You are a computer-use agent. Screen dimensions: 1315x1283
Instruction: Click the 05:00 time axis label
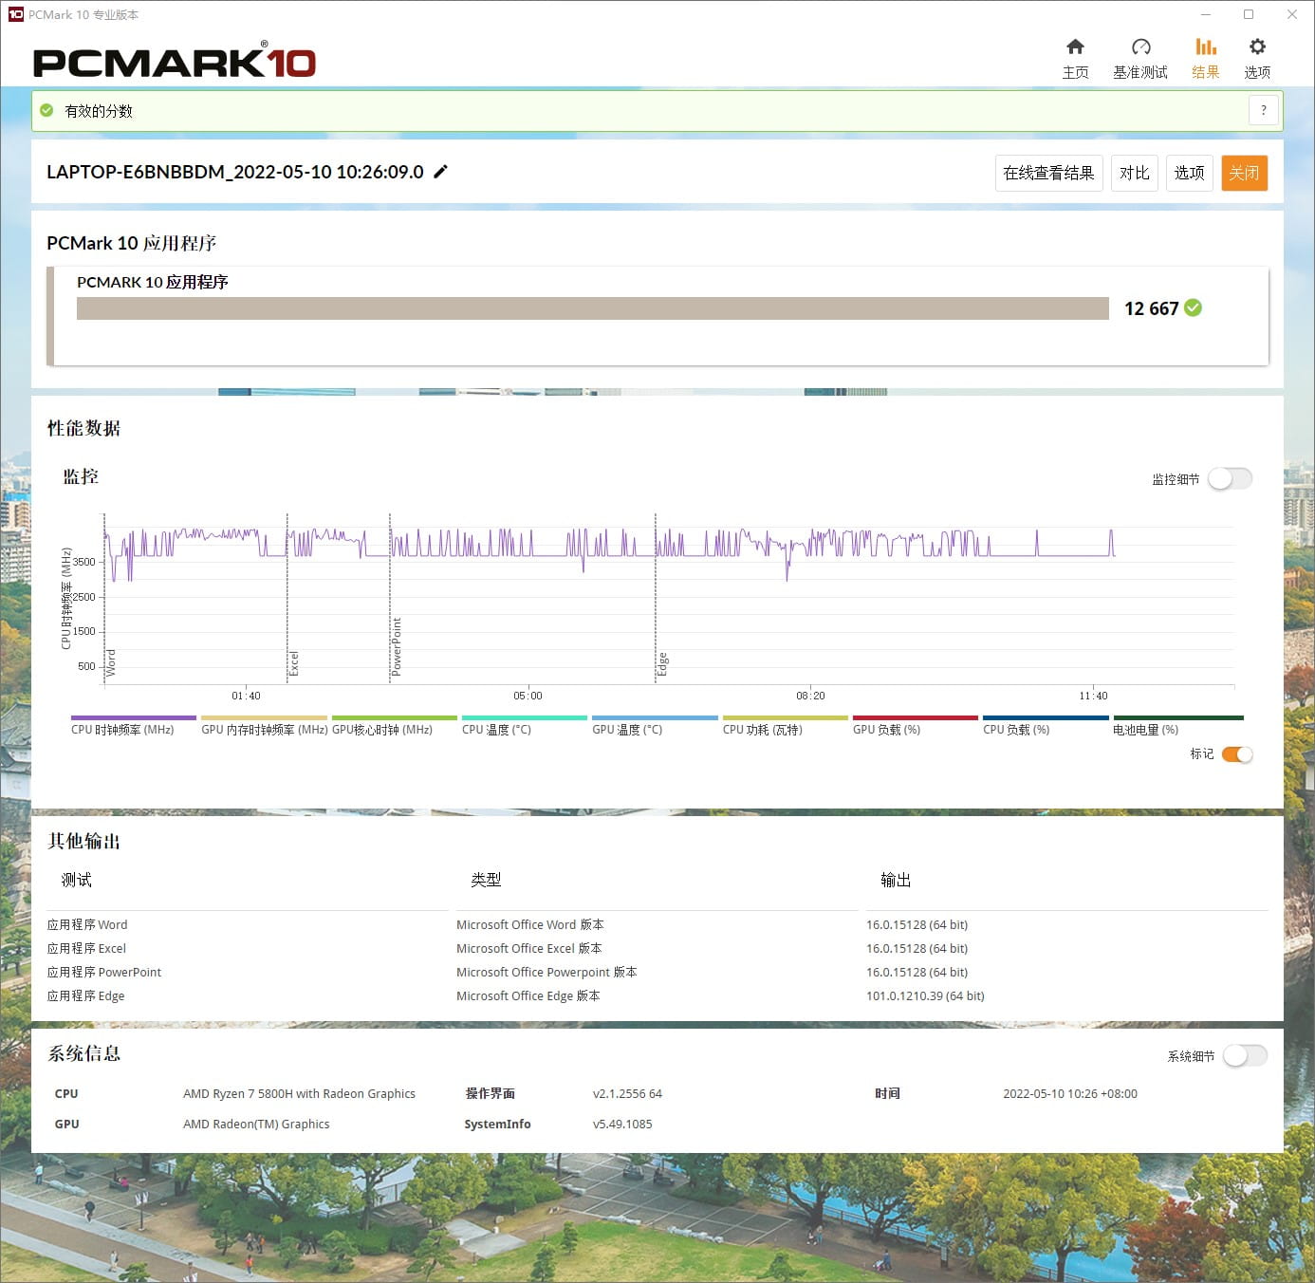click(x=528, y=696)
